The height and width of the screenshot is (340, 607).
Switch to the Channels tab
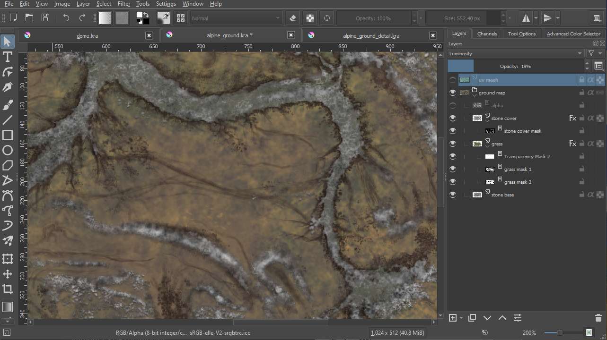487,34
